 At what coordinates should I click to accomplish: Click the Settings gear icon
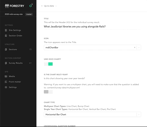pyautogui.click(x=6, y=87)
